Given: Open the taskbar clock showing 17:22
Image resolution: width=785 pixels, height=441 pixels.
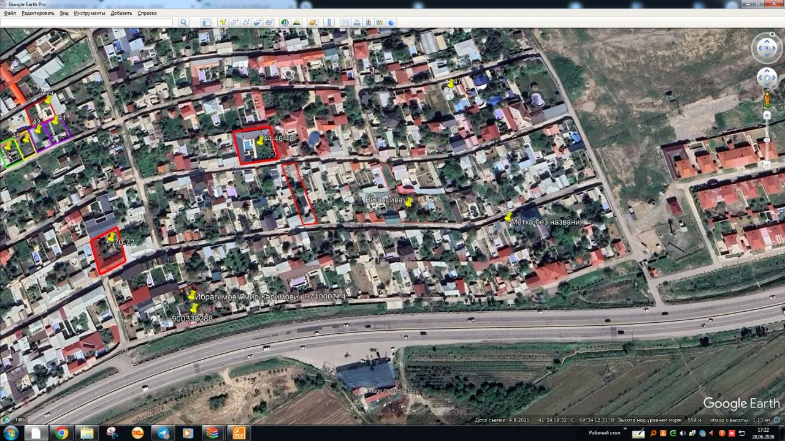Looking at the screenshot, I should click(x=763, y=433).
